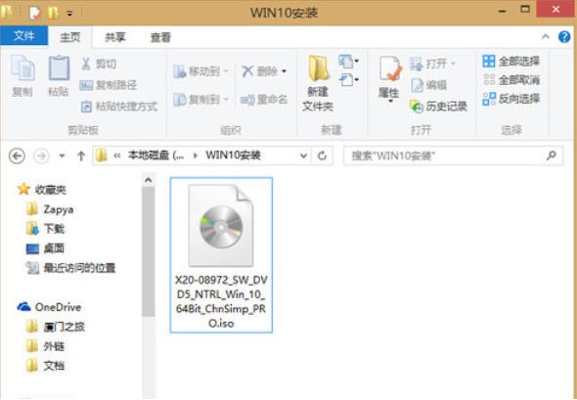Click Invert selection (反向选择)
This screenshot has width=577, height=400.
coord(511,99)
